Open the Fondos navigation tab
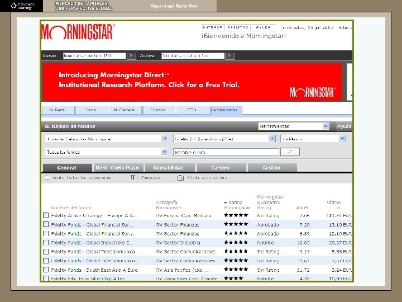The width and height of the screenshot is (402, 302). pyautogui.click(x=158, y=110)
